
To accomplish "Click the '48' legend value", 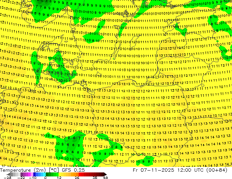I will coord(105,178).
